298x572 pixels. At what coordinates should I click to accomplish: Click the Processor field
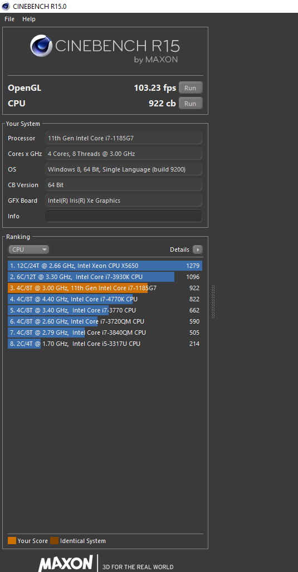pos(124,138)
